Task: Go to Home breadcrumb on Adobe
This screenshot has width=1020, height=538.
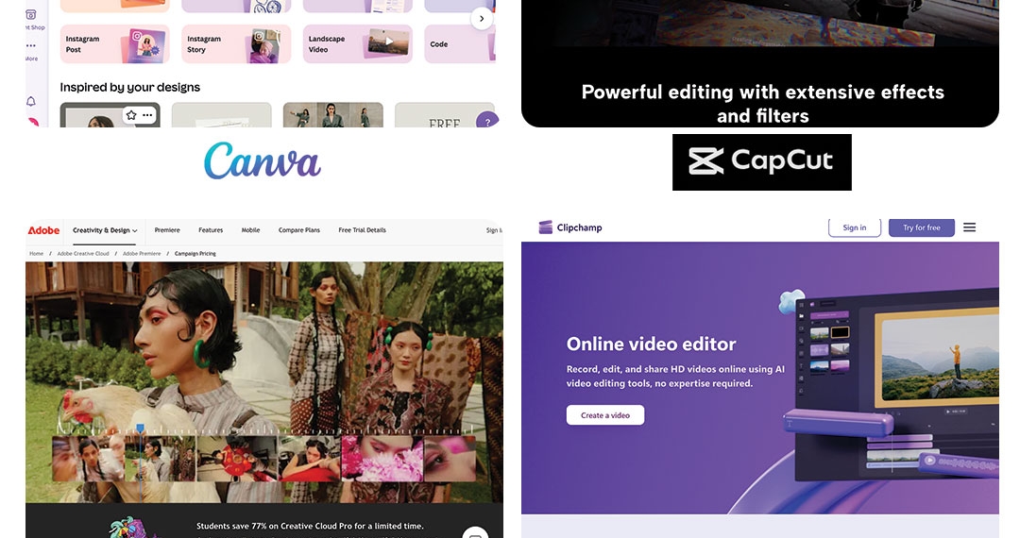Action: 37,253
